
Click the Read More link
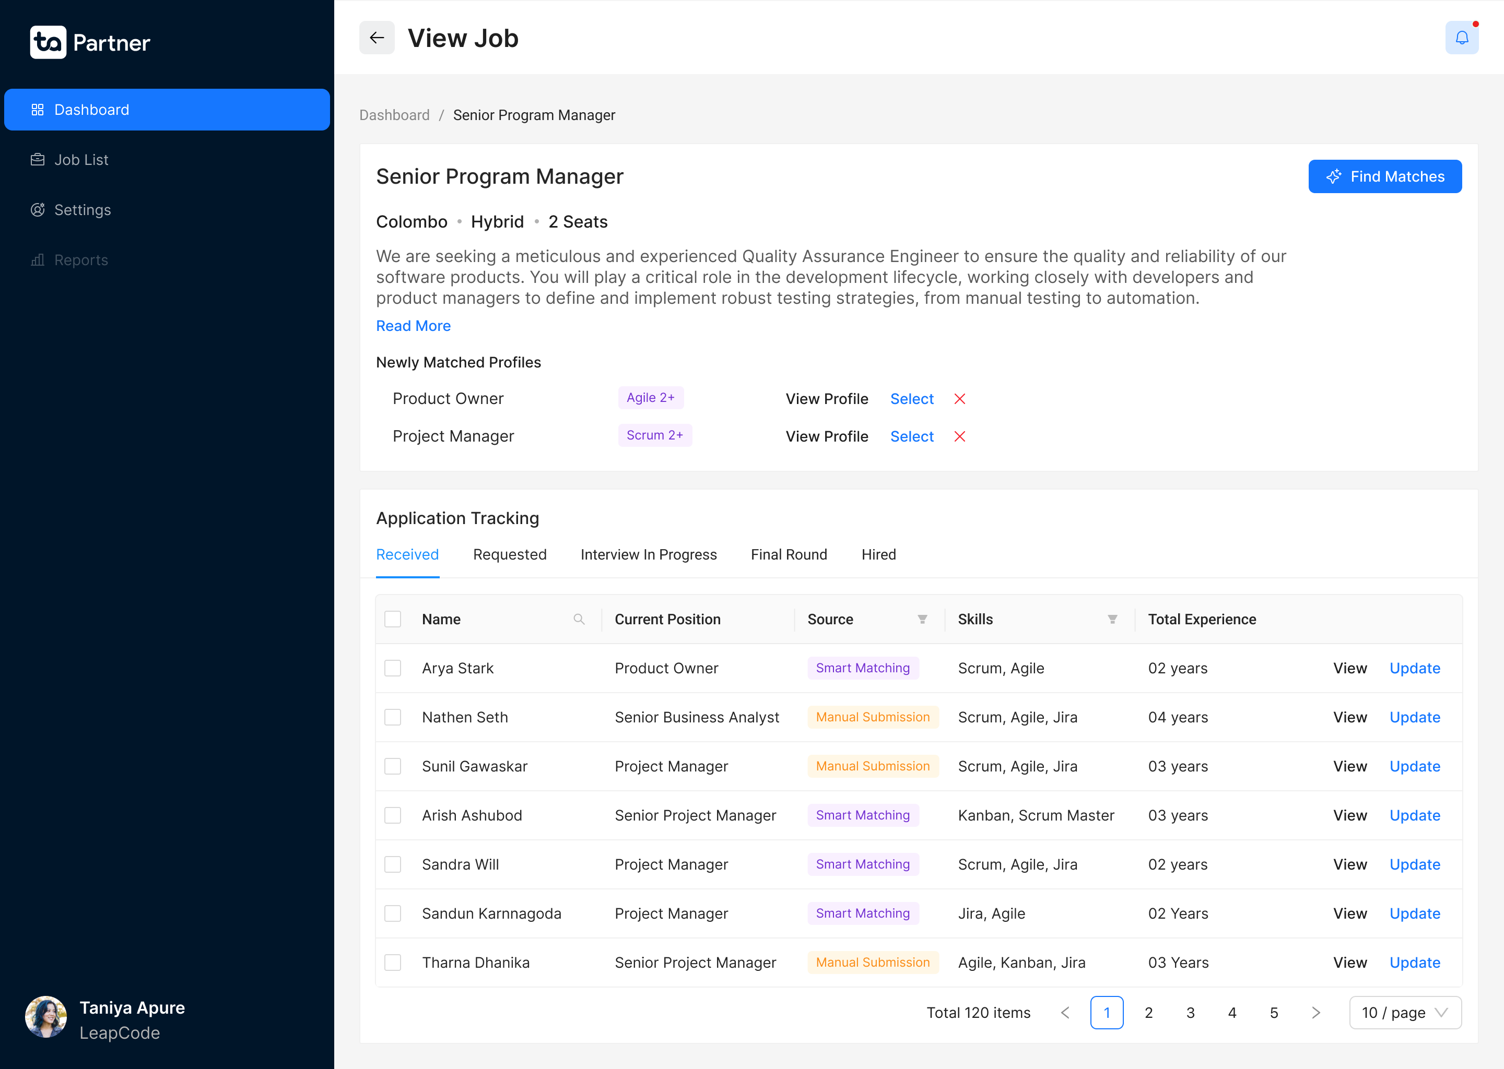(413, 326)
